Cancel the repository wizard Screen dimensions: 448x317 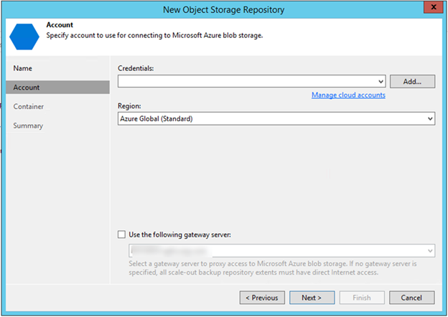click(x=411, y=298)
